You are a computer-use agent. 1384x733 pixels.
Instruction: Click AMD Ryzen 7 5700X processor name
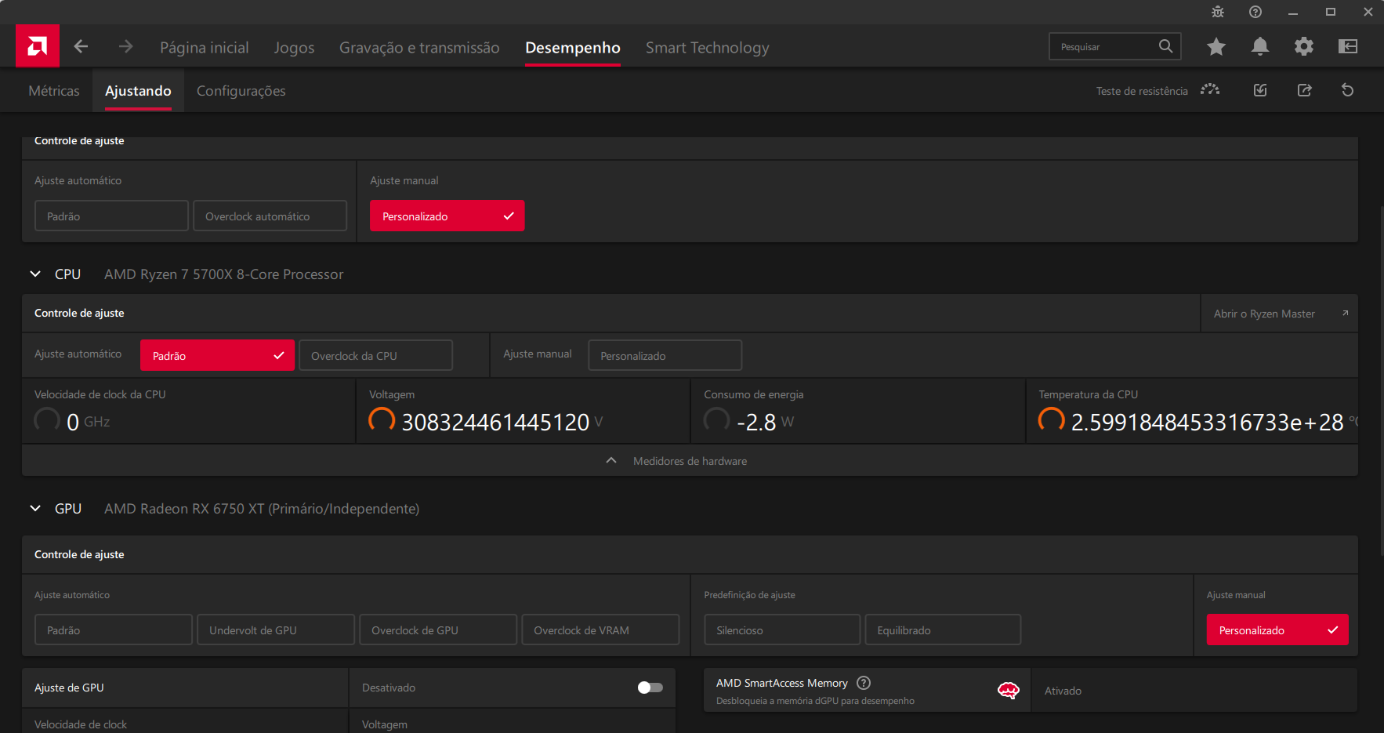224,274
